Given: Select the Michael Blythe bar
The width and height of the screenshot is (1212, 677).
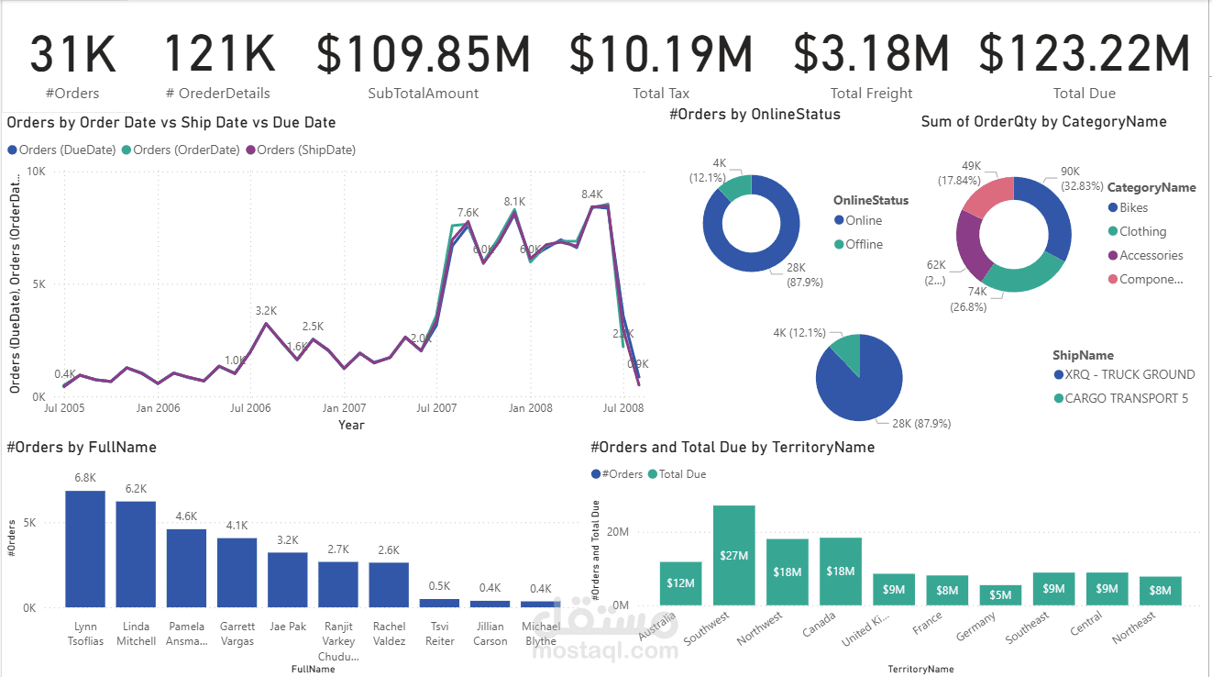Looking at the screenshot, I should click(x=541, y=605).
